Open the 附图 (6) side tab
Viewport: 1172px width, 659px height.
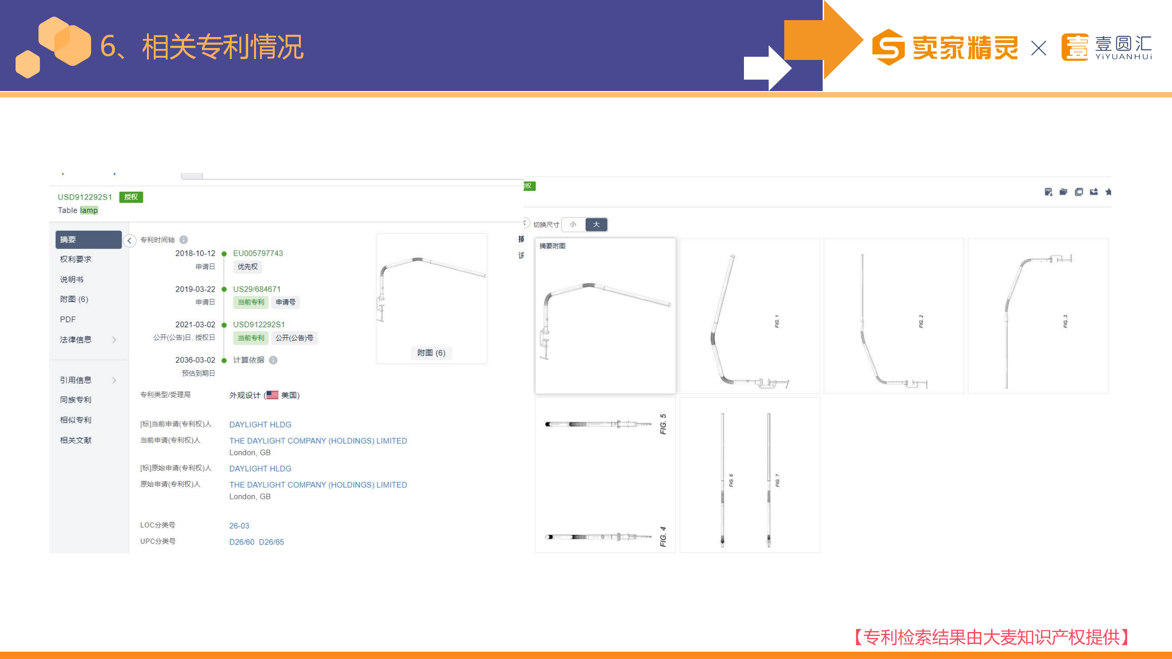(x=74, y=299)
